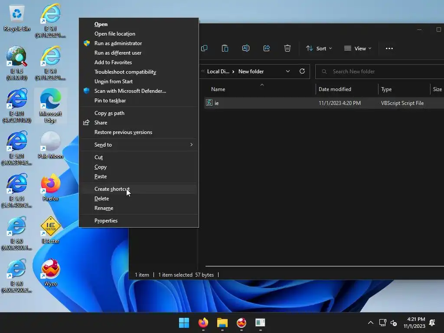The width and height of the screenshot is (444, 333).
Task: Choose Unpin from Start
Action: [x=139, y=82]
